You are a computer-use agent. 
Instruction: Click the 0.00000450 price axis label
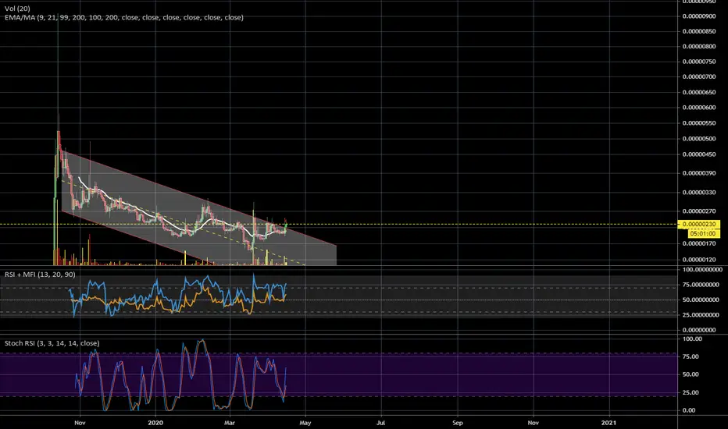point(699,154)
